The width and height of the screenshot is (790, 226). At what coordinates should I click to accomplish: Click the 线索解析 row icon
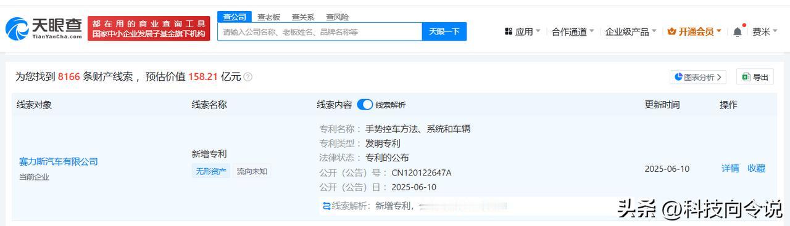[x=326, y=206]
